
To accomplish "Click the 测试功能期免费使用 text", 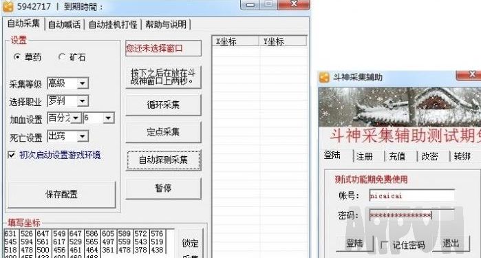I will pyautogui.click(x=371, y=179).
